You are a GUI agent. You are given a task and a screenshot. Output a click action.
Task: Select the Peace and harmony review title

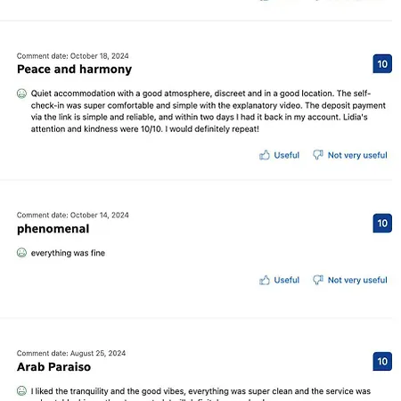point(74,70)
